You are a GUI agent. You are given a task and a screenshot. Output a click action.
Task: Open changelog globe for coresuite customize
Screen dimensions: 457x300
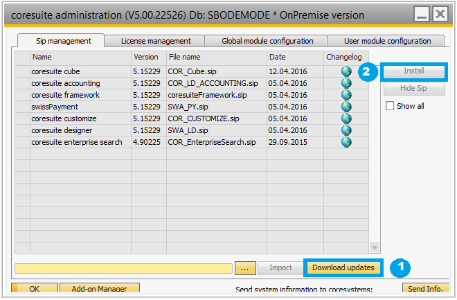coord(346,118)
